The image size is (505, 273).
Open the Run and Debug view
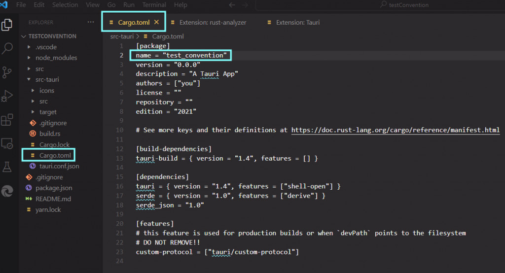click(7, 96)
